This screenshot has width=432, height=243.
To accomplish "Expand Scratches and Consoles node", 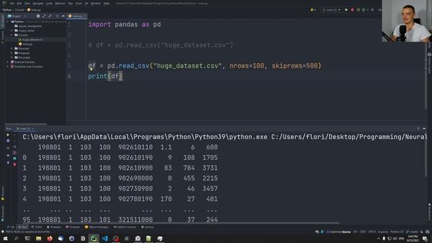I will 8,66.
